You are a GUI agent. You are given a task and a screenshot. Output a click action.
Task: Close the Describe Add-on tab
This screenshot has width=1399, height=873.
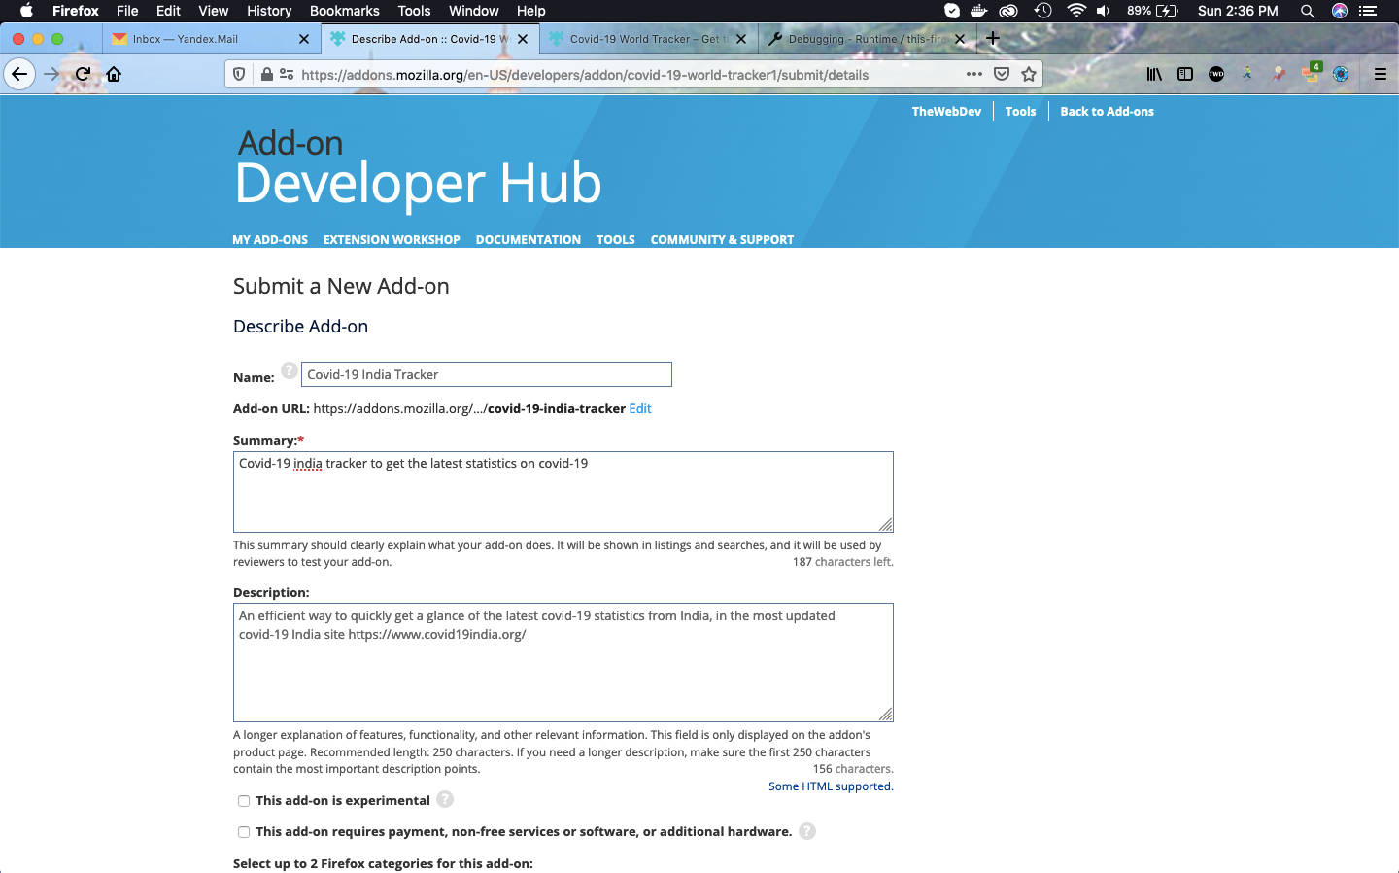(x=523, y=39)
